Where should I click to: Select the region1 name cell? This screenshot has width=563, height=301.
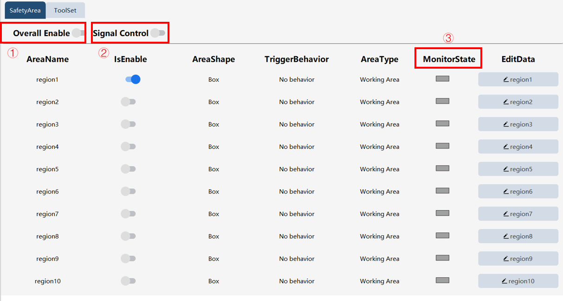pyautogui.click(x=47, y=79)
